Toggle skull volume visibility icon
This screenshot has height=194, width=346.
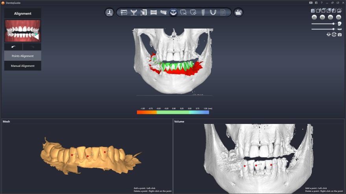tap(339, 24)
